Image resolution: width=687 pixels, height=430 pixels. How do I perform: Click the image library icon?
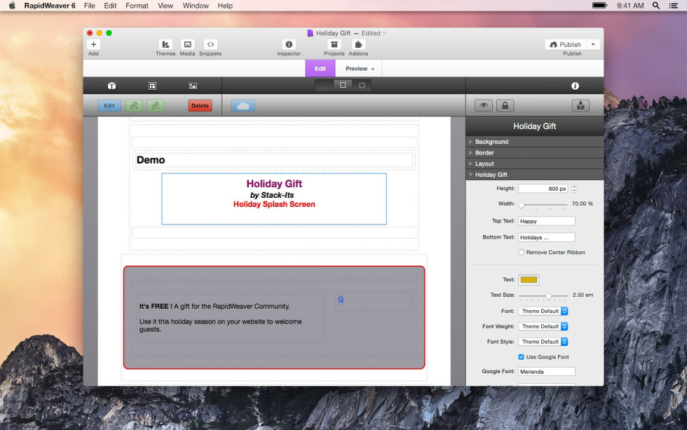coord(193,86)
